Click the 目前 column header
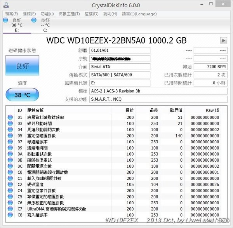 pyautogui.click(x=123, y=110)
